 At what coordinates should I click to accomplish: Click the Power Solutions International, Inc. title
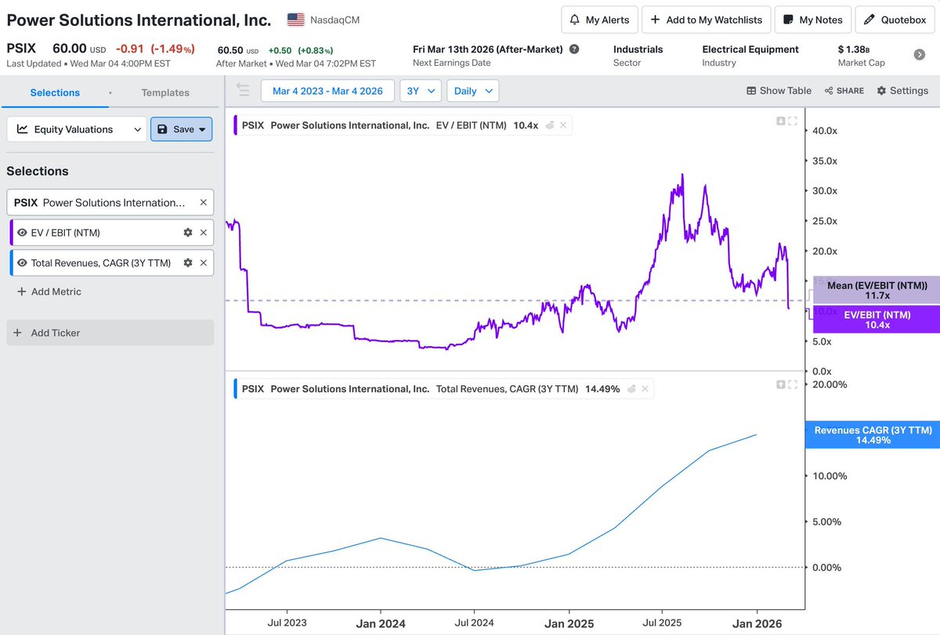[139, 20]
